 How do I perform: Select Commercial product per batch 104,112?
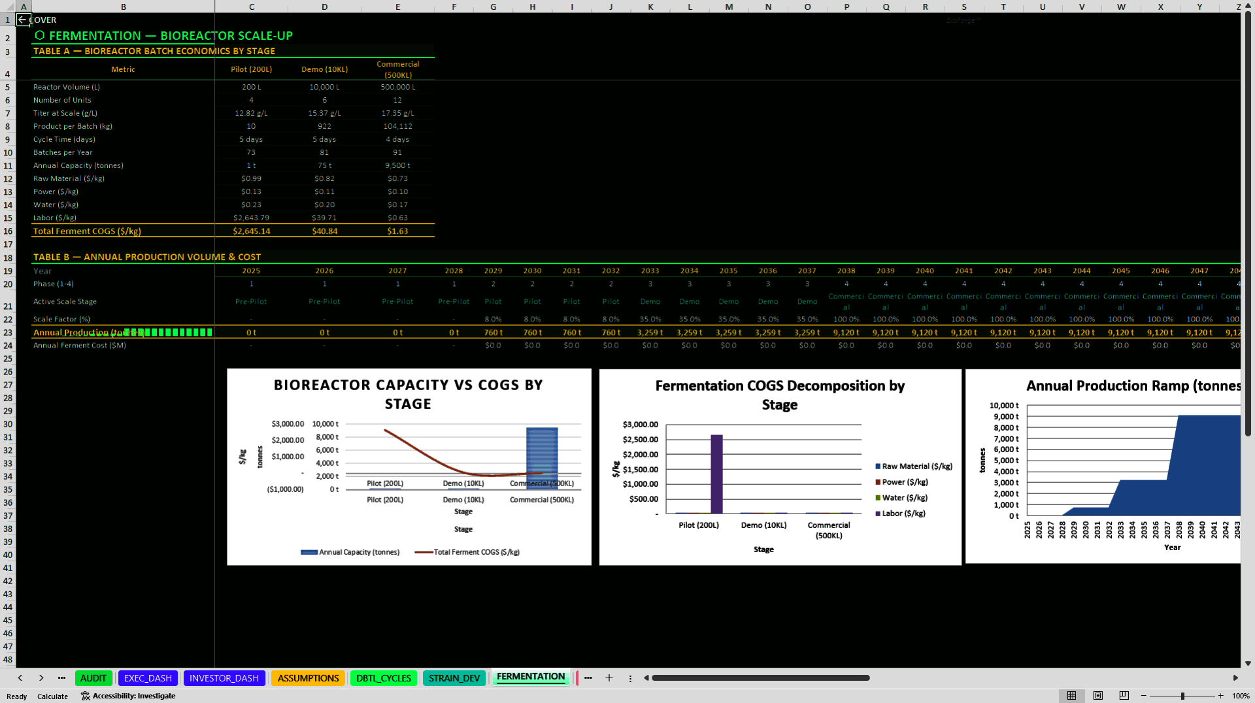tap(397, 126)
